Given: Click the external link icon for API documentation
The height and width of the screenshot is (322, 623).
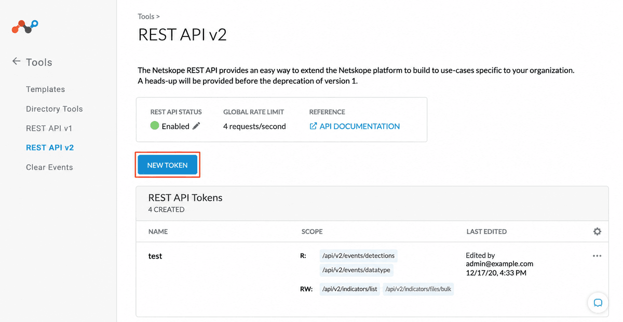Looking at the screenshot, I should [x=313, y=126].
